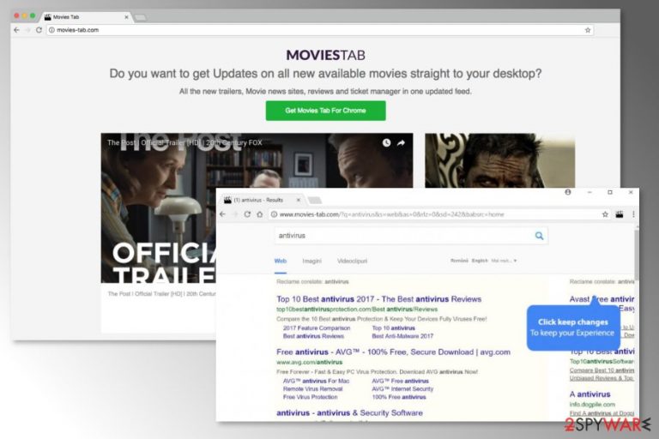Open Best antivirus Reviews sublink
The width and height of the screenshot is (659, 439).
coord(313,336)
